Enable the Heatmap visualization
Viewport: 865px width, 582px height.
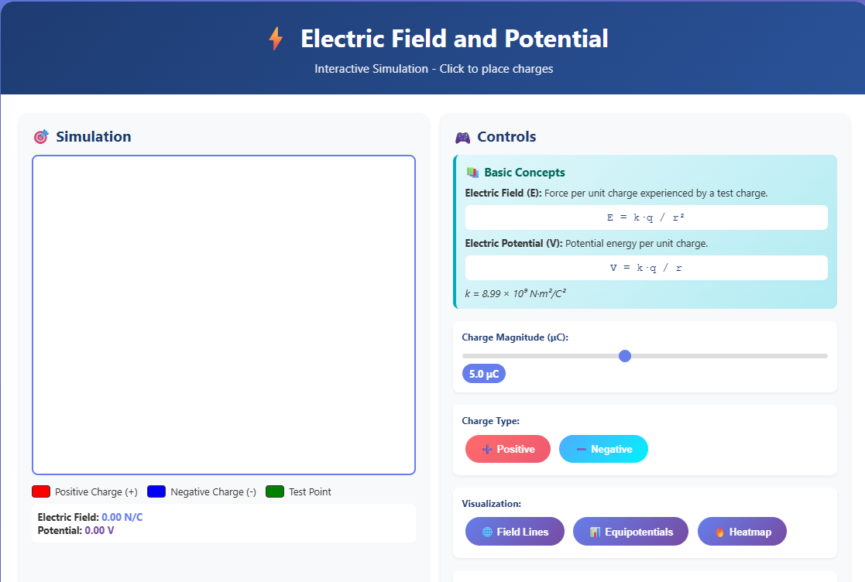coord(742,532)
